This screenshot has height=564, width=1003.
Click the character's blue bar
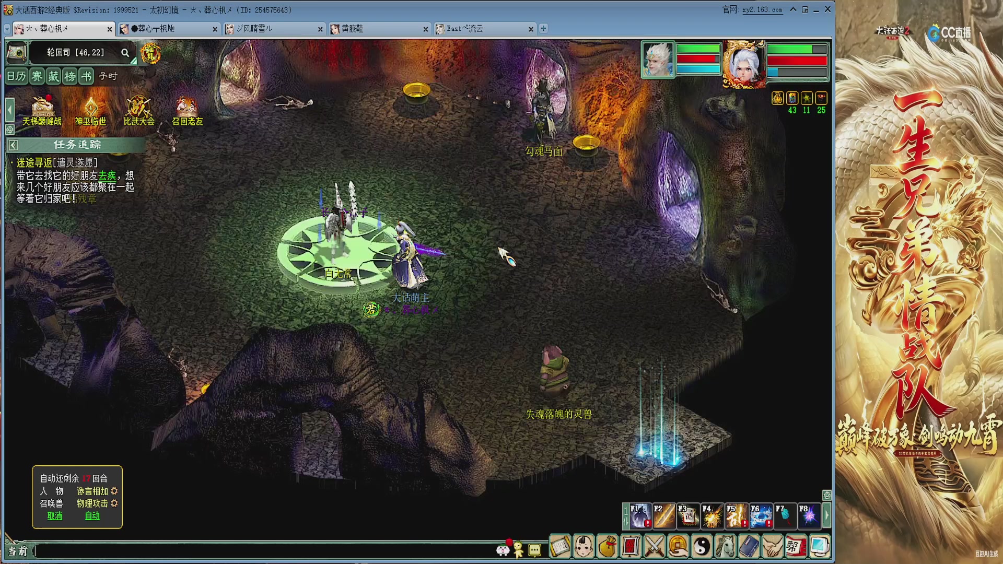797,73
